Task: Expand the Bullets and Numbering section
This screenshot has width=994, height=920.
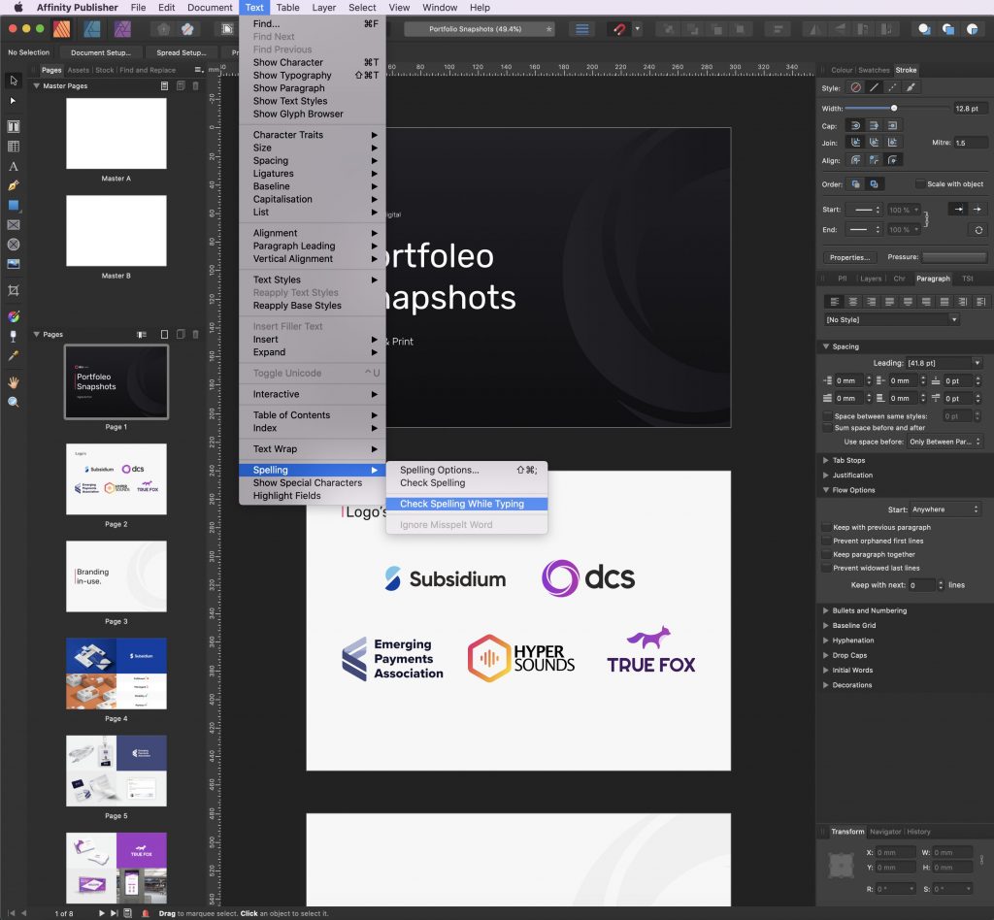Action: click(x=826, y=611)
